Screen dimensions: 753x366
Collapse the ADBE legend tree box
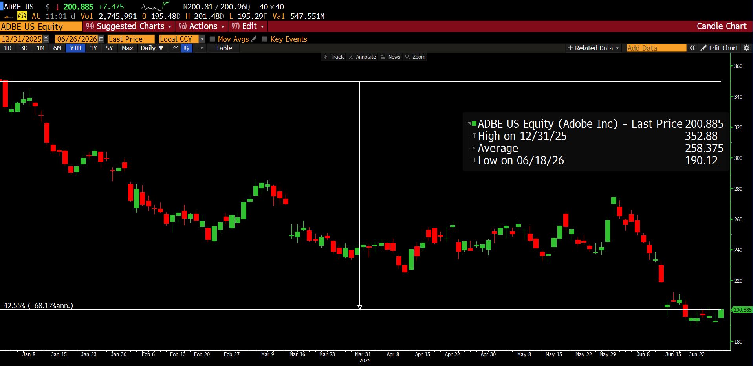(469, 124)
